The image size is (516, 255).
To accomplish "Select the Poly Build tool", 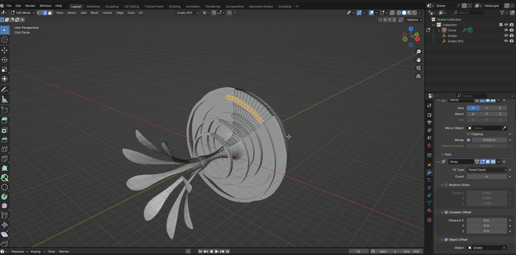I will pos(5,168).
